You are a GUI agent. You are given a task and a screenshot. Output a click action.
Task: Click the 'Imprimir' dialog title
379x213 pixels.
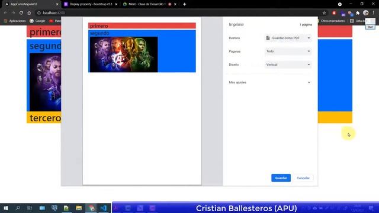pyautogui.click(x=236, y=24)
